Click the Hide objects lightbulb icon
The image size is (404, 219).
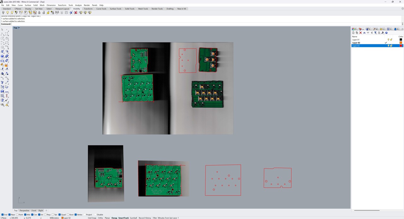point(3,13)
